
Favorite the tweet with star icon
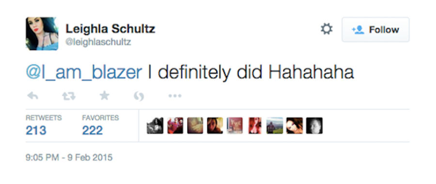pyautogui.click(x=105, y=96)
